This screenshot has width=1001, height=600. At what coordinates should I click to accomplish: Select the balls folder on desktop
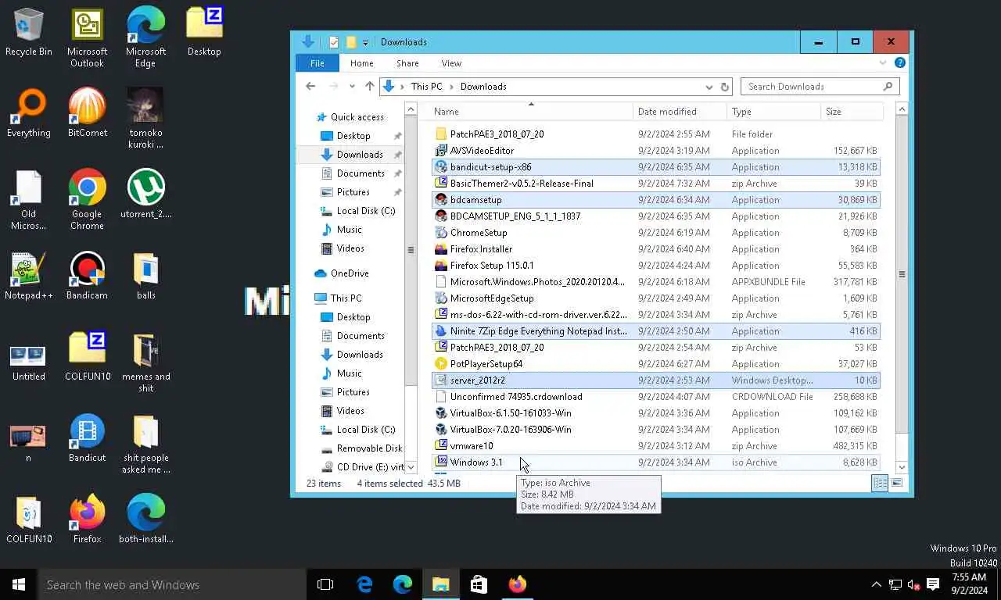pyautogui.click(x=145, y=276)
